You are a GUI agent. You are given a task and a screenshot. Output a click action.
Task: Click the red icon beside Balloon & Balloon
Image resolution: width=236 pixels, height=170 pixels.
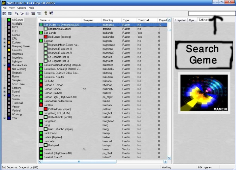point(41,85)
